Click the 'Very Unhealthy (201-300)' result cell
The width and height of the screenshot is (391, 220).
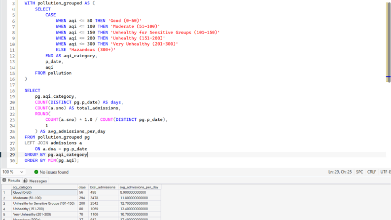click(44, 214)
